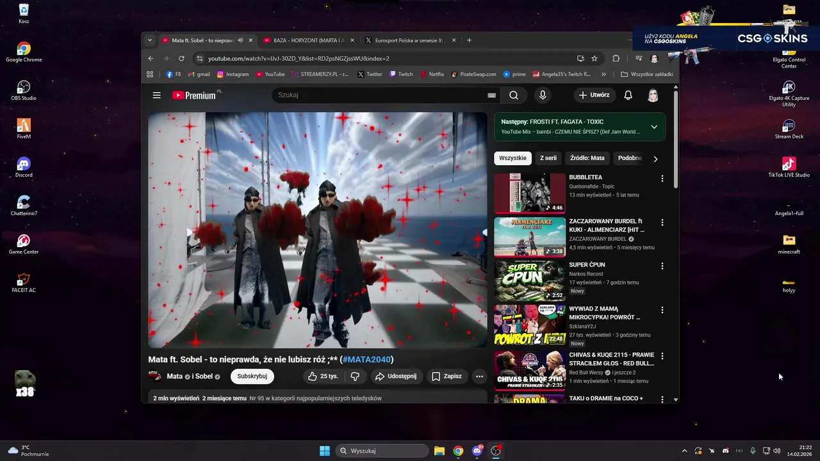The height and width of the screenshot is (461, 820).
Task: Open the YouTube notifications bell
Action: (628, 95)
